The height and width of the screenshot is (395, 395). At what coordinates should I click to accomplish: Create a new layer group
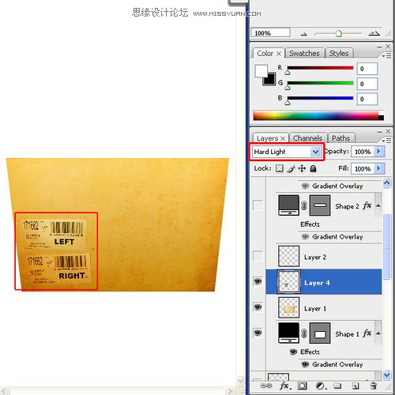tap(337, 386)
